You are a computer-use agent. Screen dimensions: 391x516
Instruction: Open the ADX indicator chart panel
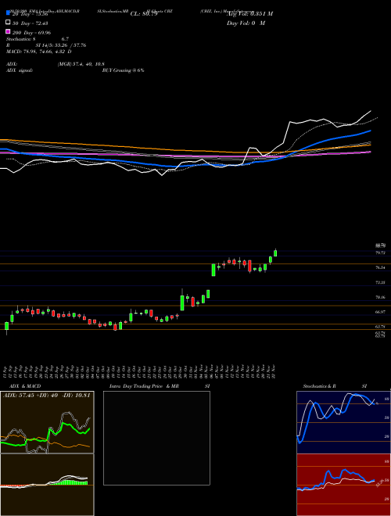[47, 422]
